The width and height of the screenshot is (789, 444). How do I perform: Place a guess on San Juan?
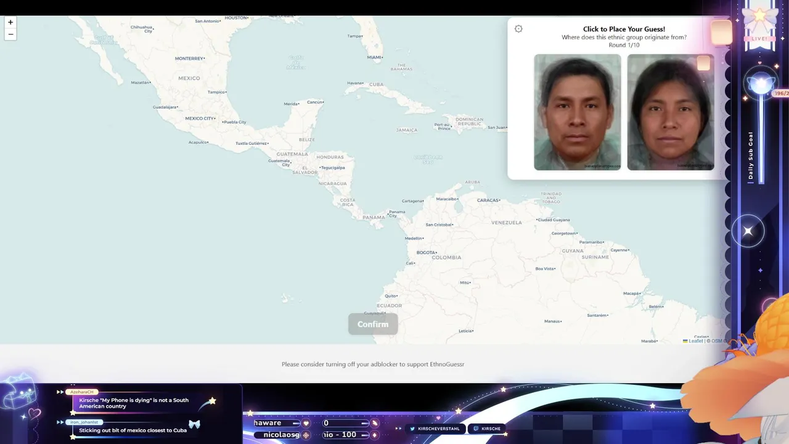point(497,128)
